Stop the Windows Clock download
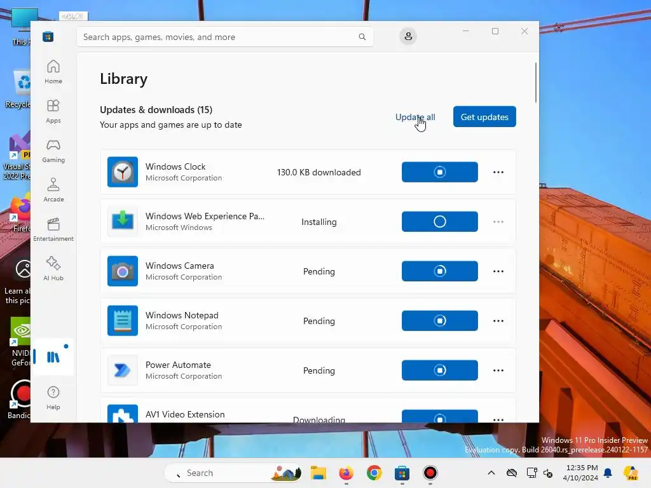651x488 pixels. (440, 172)
